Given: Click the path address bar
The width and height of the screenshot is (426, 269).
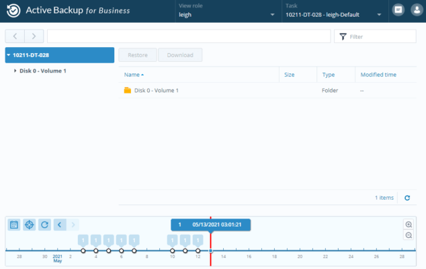Looking at the screenshot, I should (189, 36).
